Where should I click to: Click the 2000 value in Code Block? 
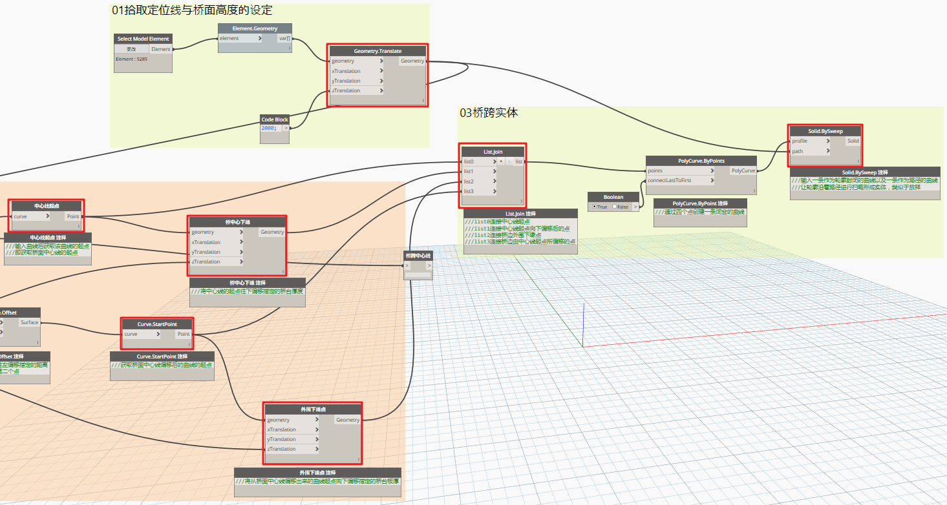pos(268,128)
